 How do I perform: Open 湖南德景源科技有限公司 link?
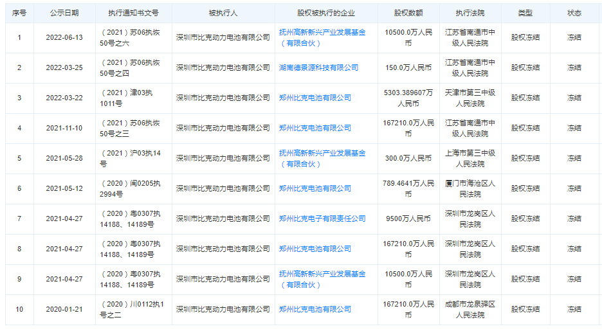pos(318,67)
